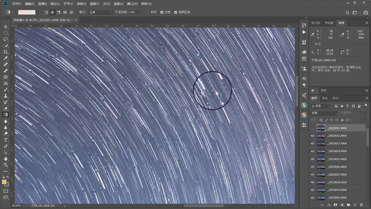
Task: Open the orange-blue TK panel icon
Action: click(304, 115)
